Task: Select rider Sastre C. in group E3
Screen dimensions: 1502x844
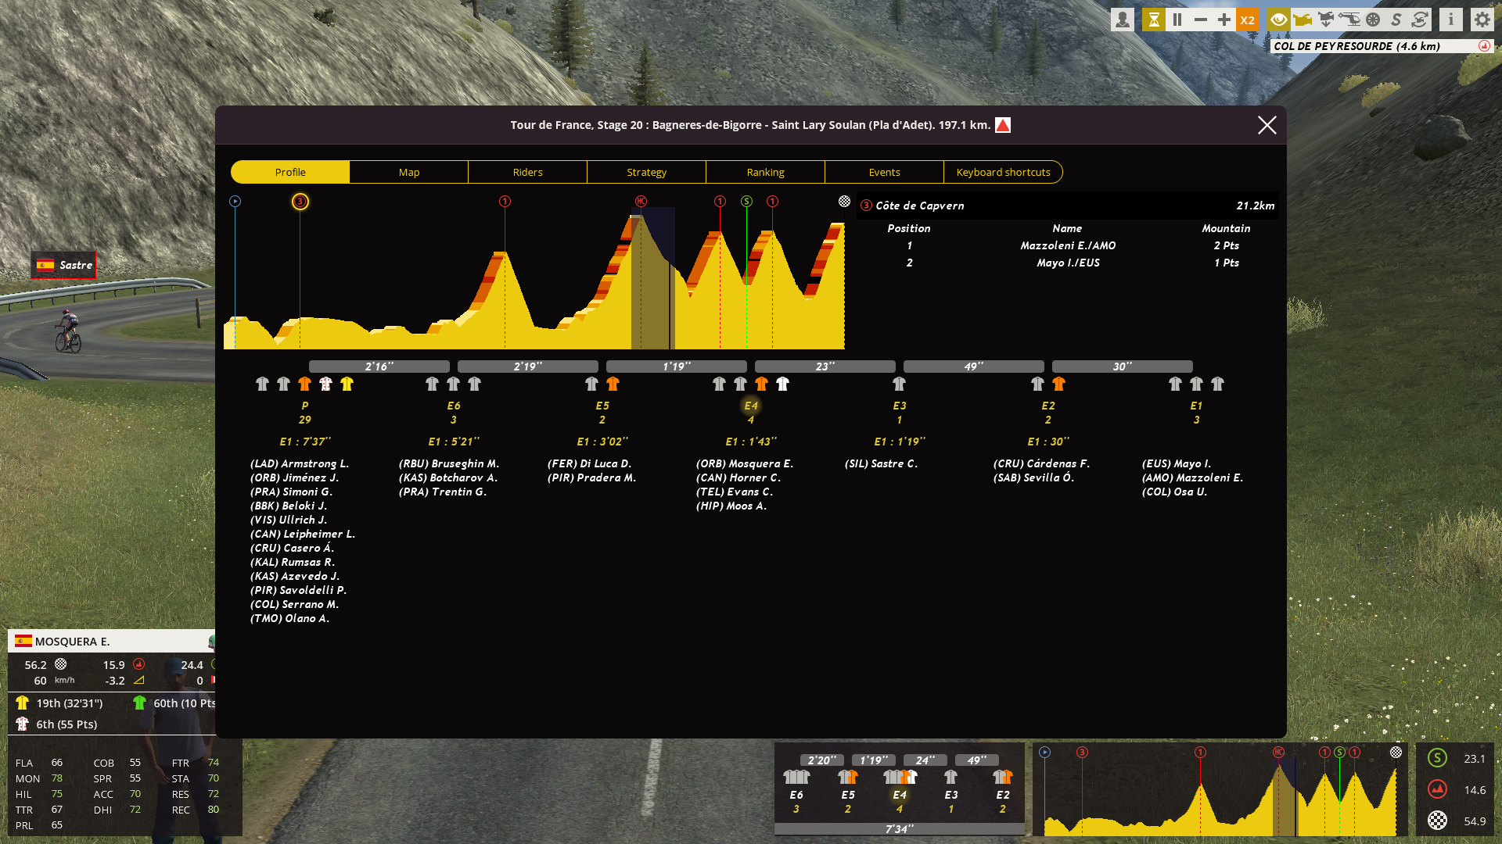Action: point(882,463)
